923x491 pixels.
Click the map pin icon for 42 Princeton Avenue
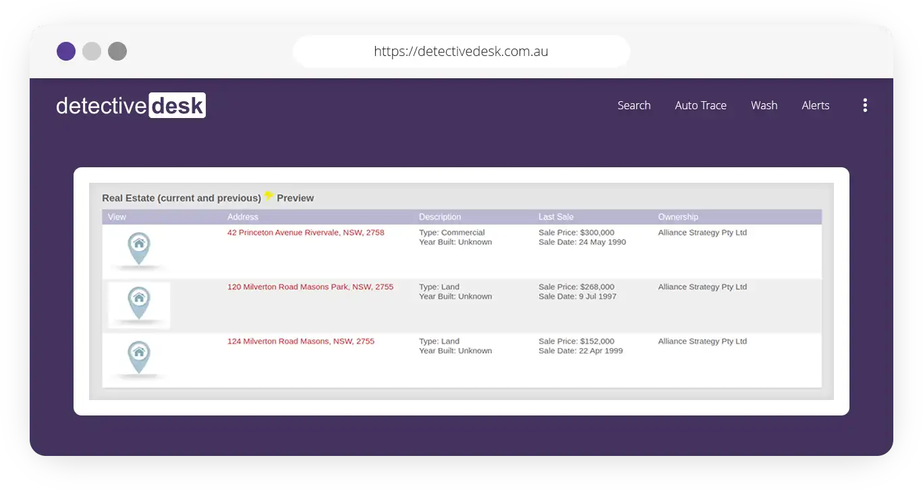click(x=139, y=249)
